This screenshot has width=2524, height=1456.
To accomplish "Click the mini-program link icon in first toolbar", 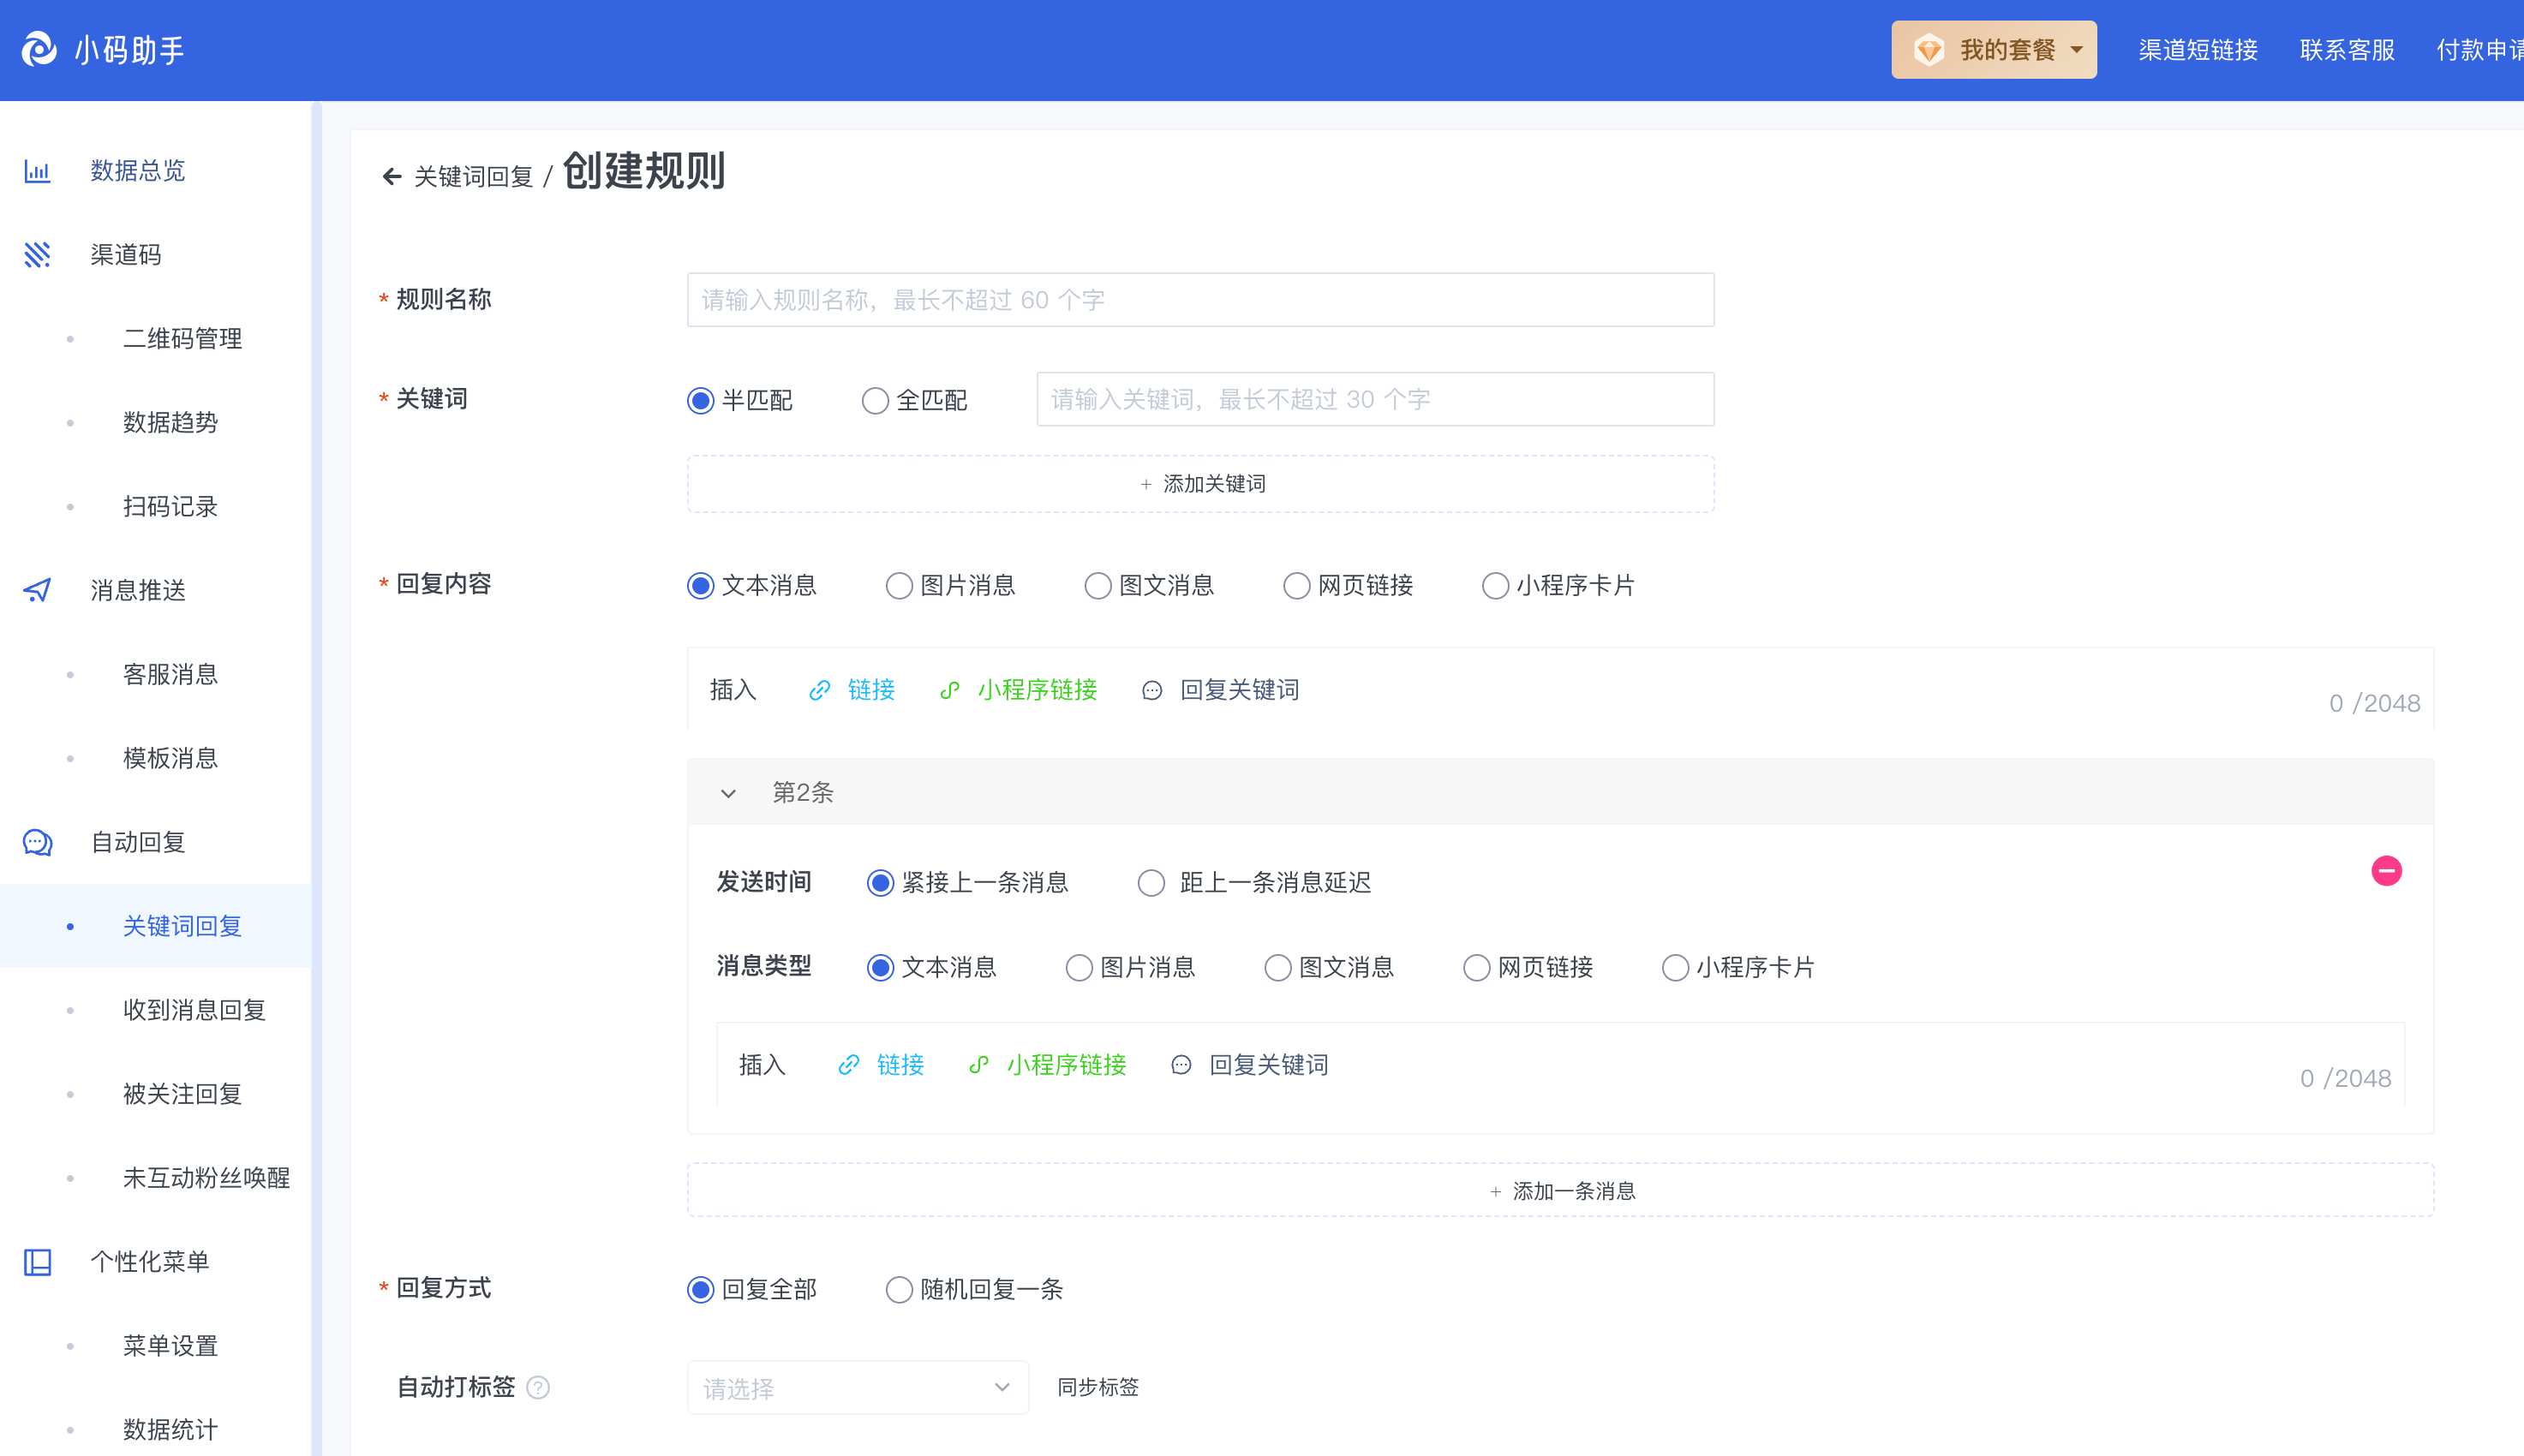I will pos(950,690).
